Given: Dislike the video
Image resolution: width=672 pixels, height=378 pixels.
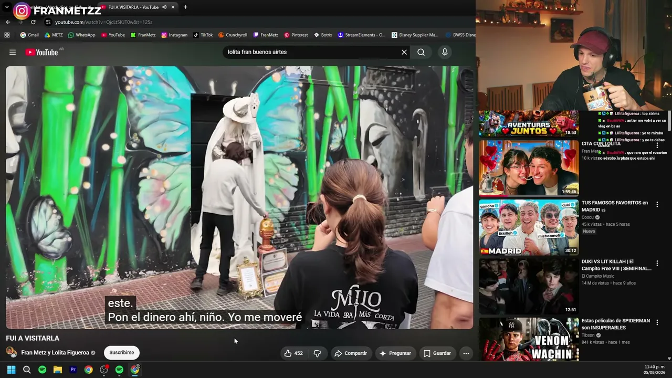Looking at the screenshot, I should pyautogui.click(x=317, y=353).
